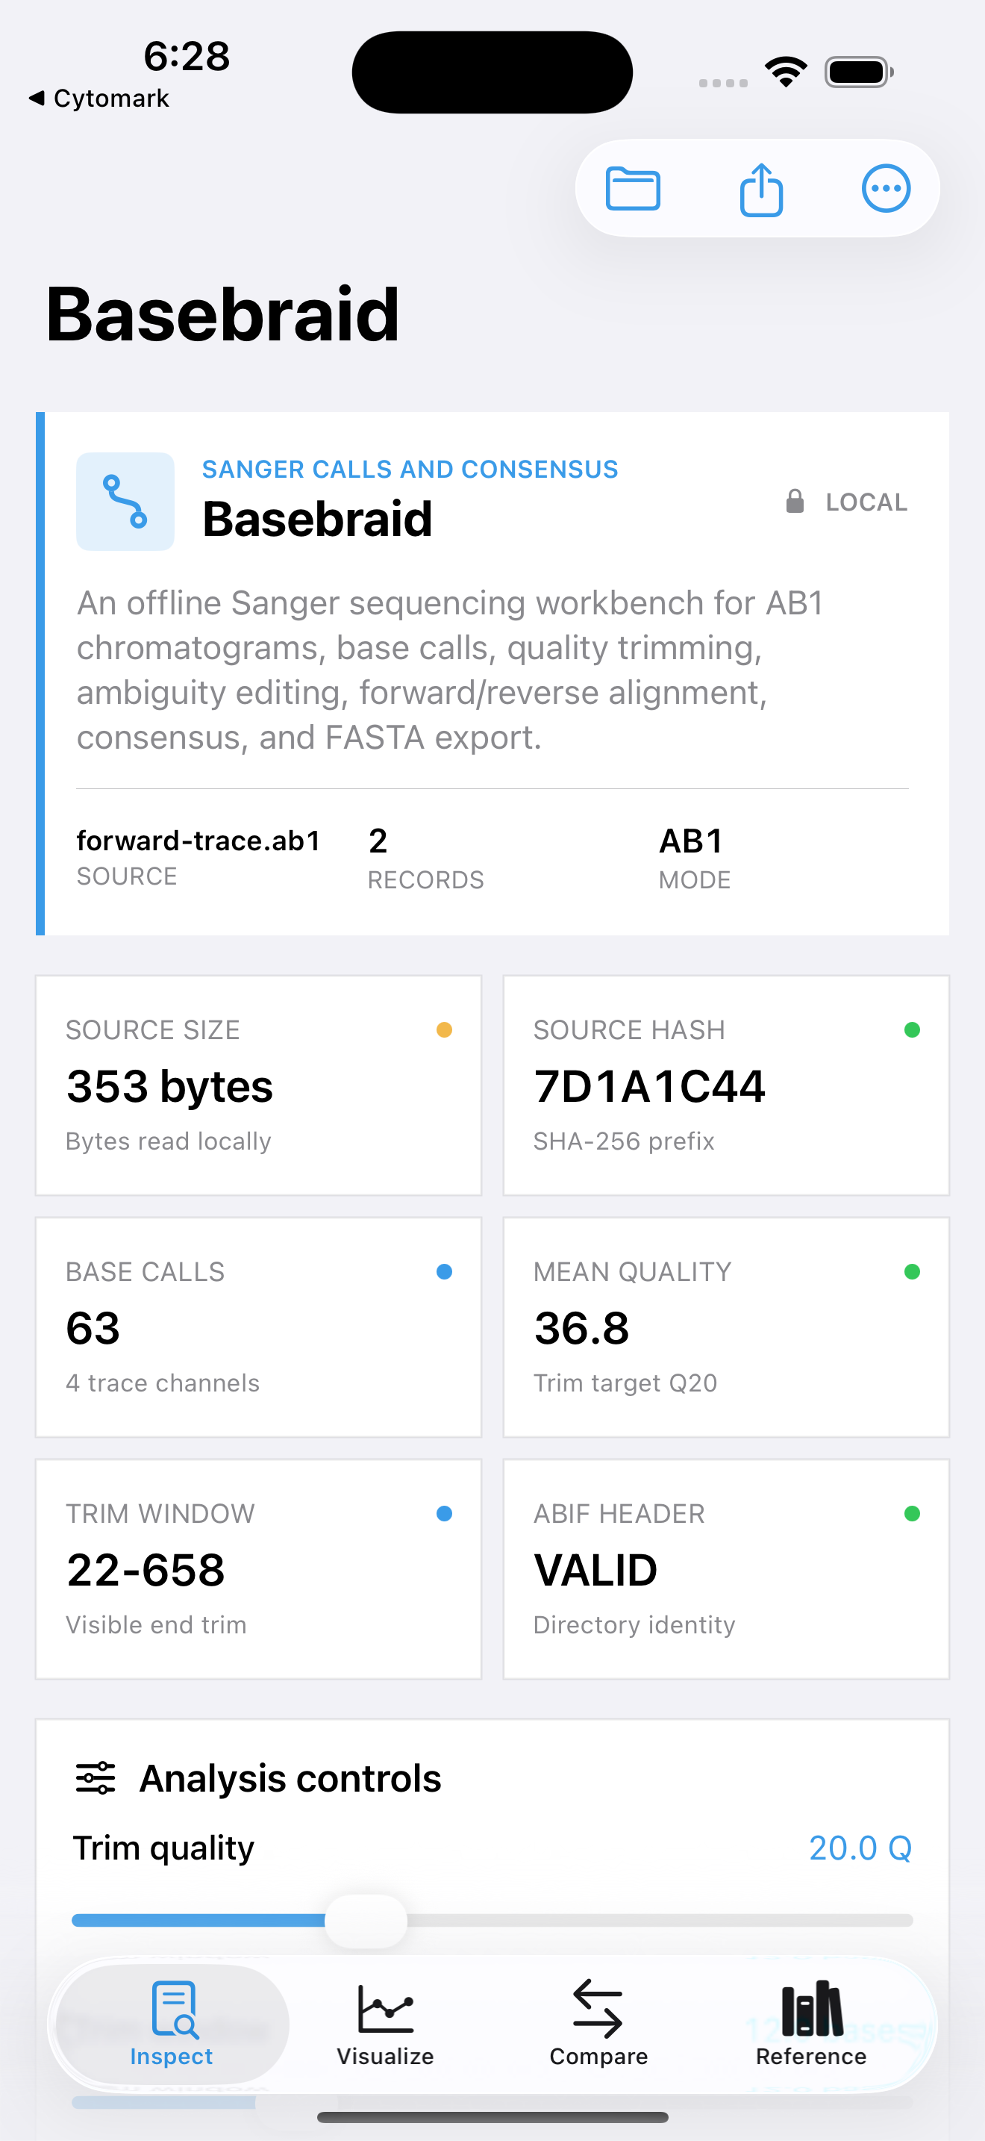Screen dimensions: 985x2141
Task: Tap the Wi-Fi status icon
Action: (787, 72)
